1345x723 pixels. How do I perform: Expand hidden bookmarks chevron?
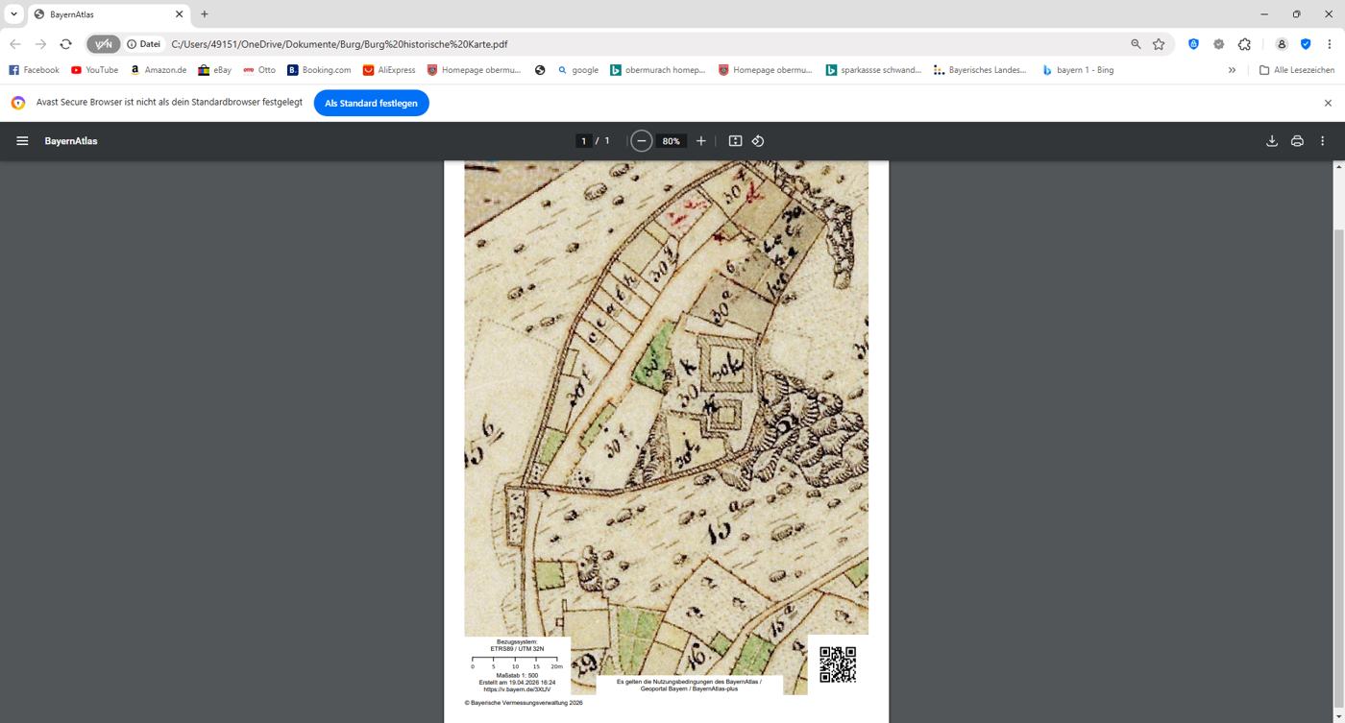[1232, 70]
